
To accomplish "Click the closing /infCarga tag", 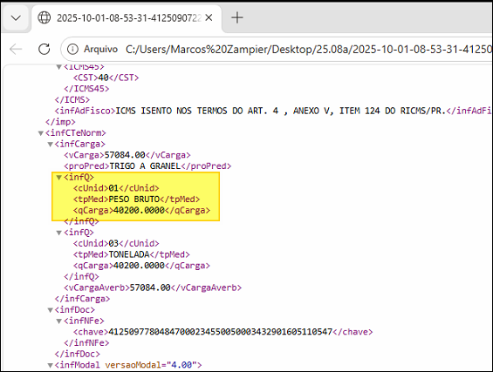I will [82, 299].
